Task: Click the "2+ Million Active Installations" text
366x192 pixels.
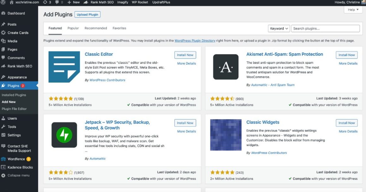Action: pyautogui.click(x=232, y=179)
